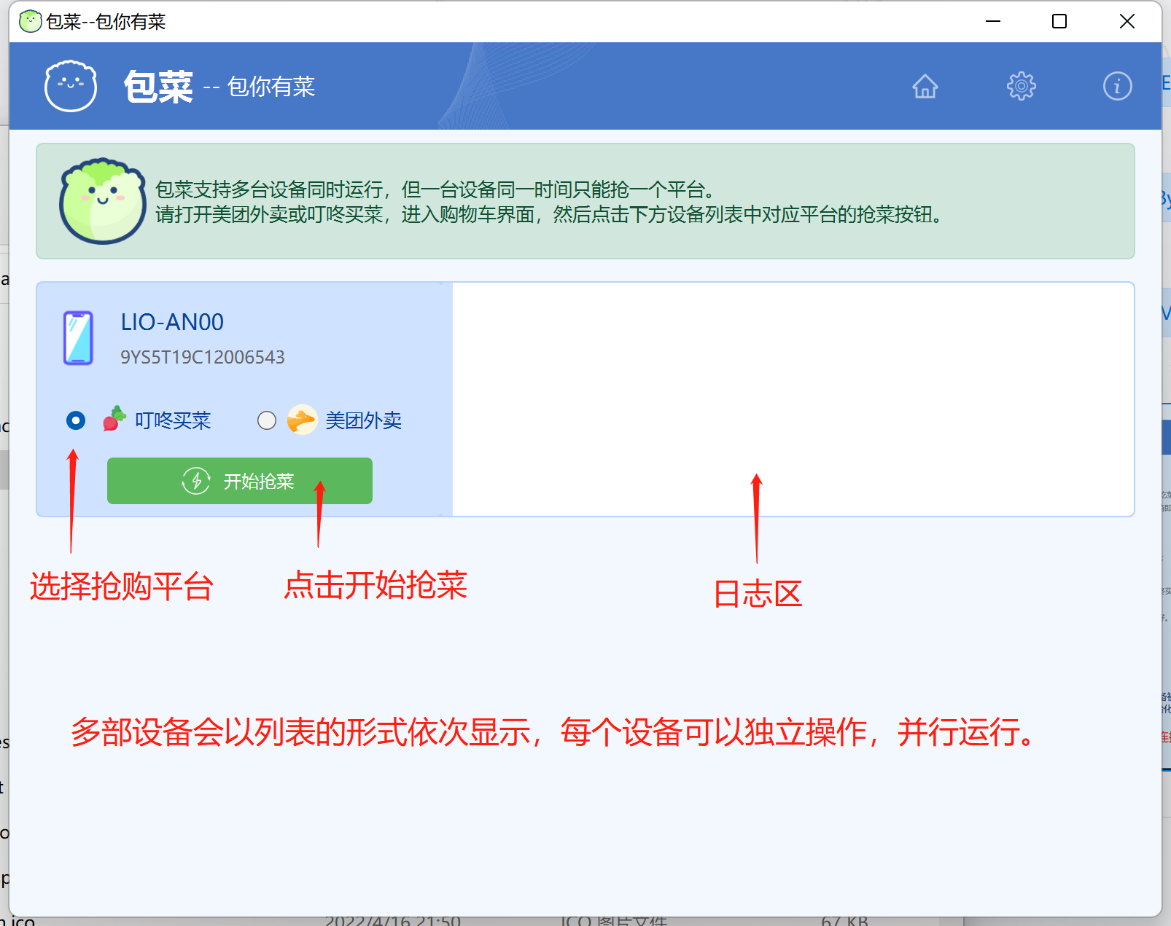The height and width of the screenshot is (926, 1171).
Task: Click inside the white log area
Action: click(793, 399)
